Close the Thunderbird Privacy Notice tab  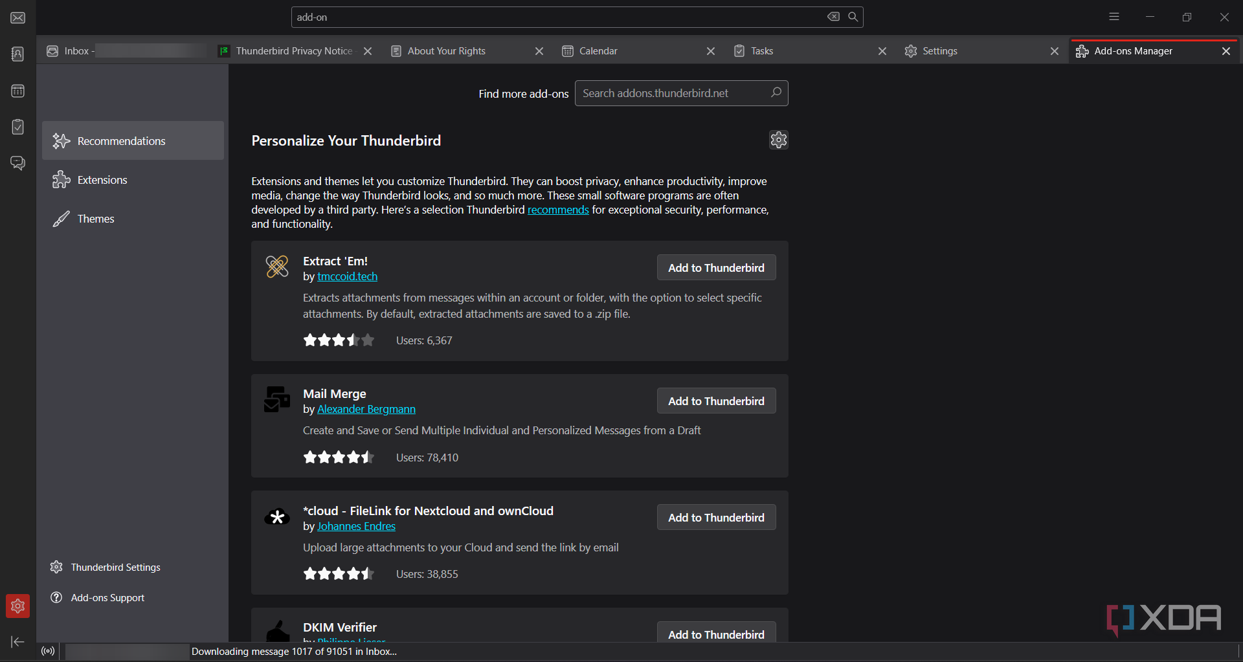[x=368, y=51]
